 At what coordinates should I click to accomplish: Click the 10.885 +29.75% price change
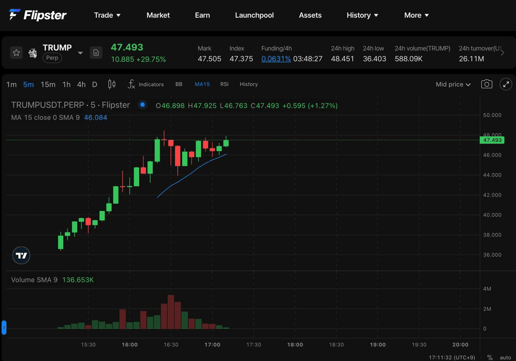click(138, 59)
